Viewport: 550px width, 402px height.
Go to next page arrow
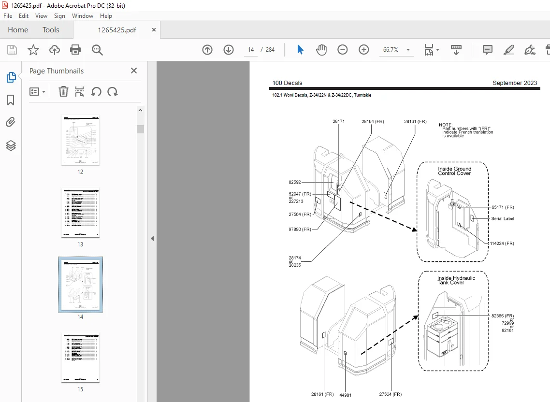(229, 50)
